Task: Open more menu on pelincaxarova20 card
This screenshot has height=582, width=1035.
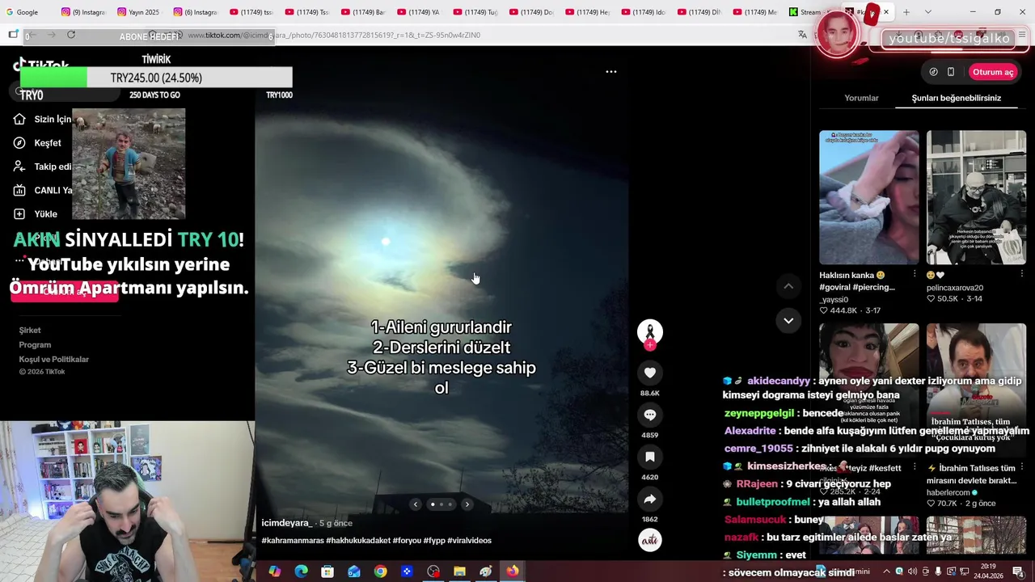Action: pyautogui.click(x=1021, y=275)
